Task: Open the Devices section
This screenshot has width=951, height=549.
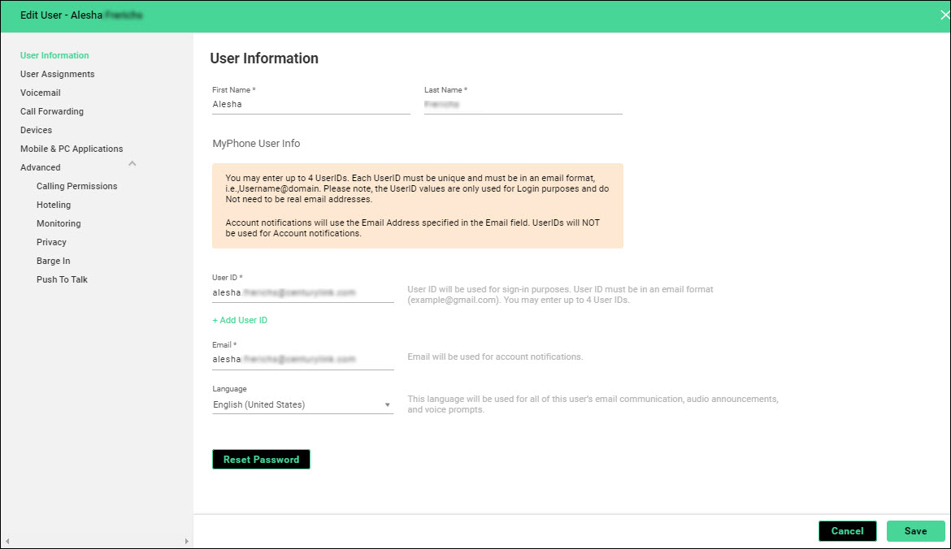Action: click(x=36, y=130)
